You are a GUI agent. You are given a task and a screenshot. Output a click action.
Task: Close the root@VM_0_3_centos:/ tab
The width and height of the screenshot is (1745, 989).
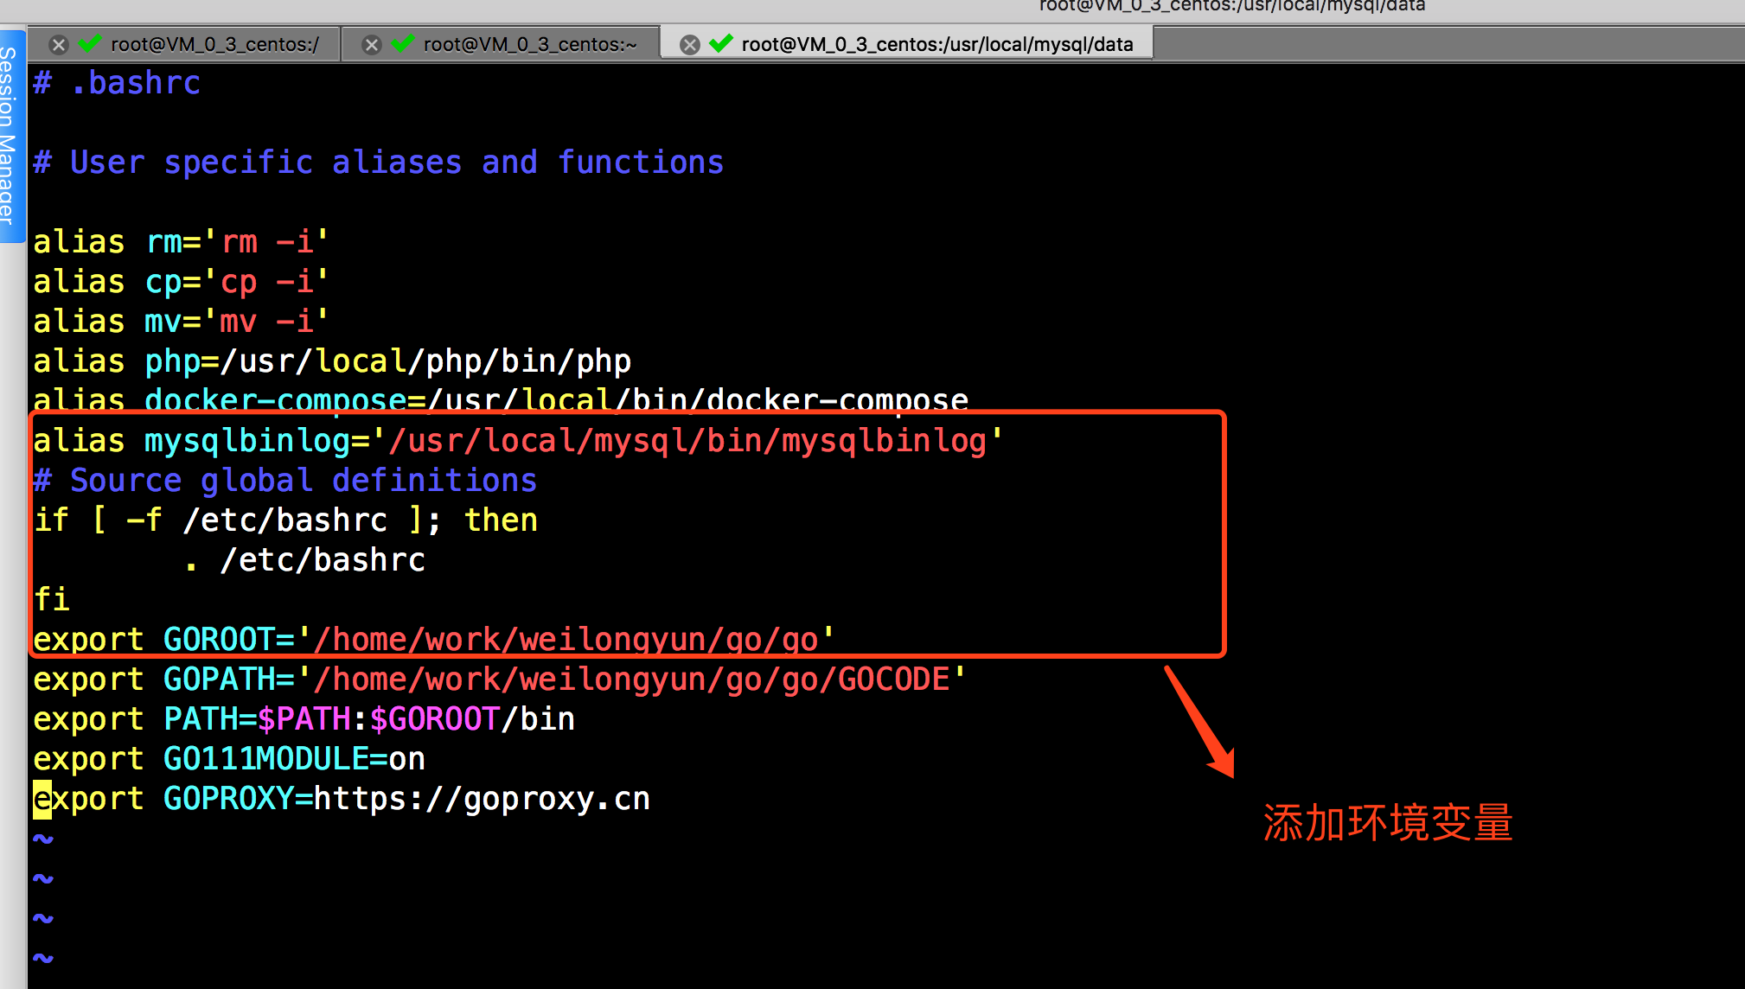pos(58,45)
